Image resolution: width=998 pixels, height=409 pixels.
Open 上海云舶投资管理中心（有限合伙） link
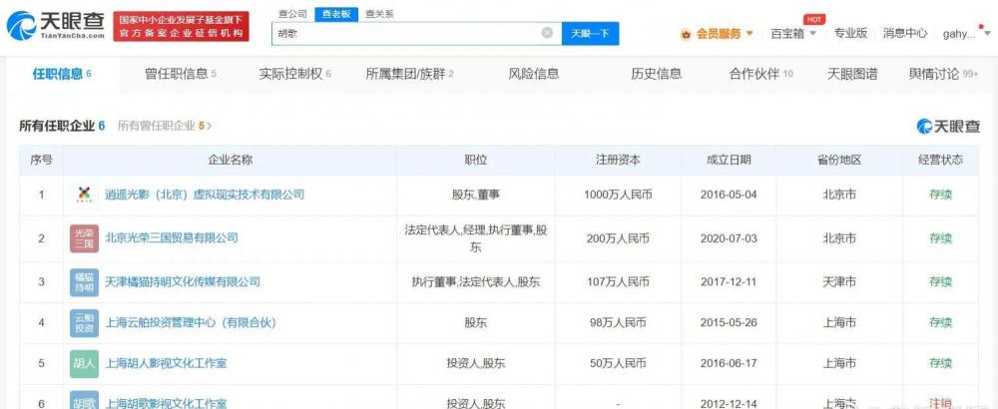[x=191, y=323]
